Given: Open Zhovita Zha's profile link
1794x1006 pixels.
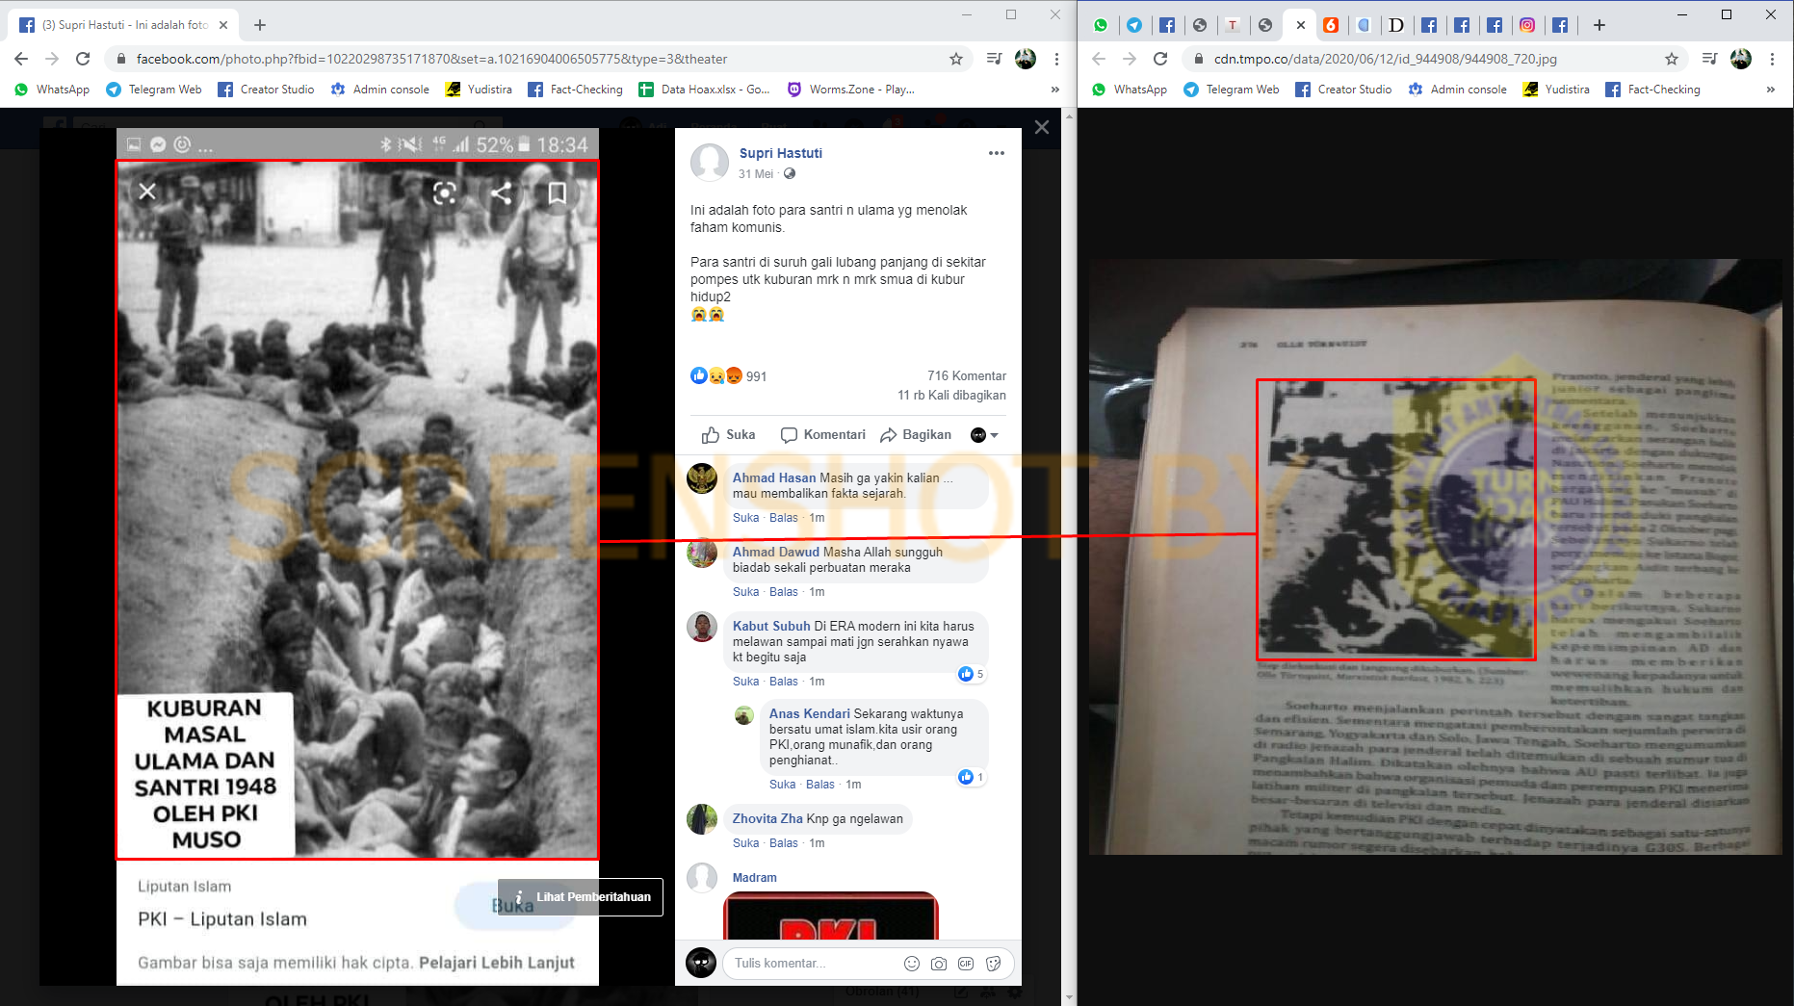Looking at the screenshot, I should pos(767,818).
